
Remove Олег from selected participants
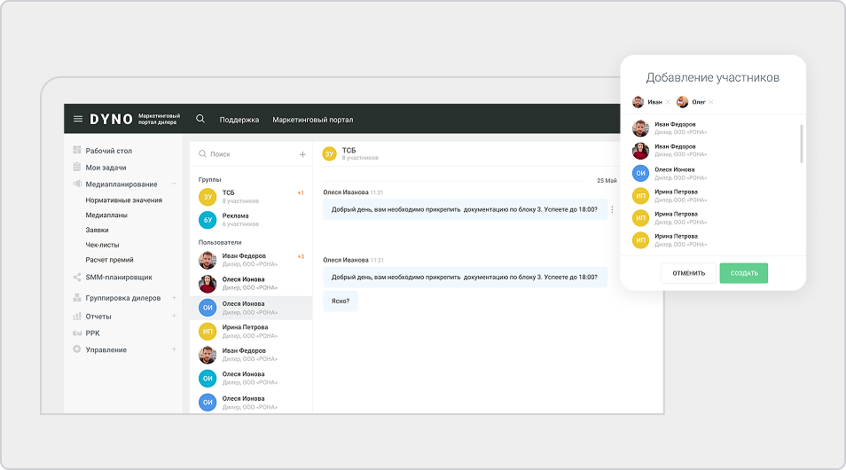[711, 103]
